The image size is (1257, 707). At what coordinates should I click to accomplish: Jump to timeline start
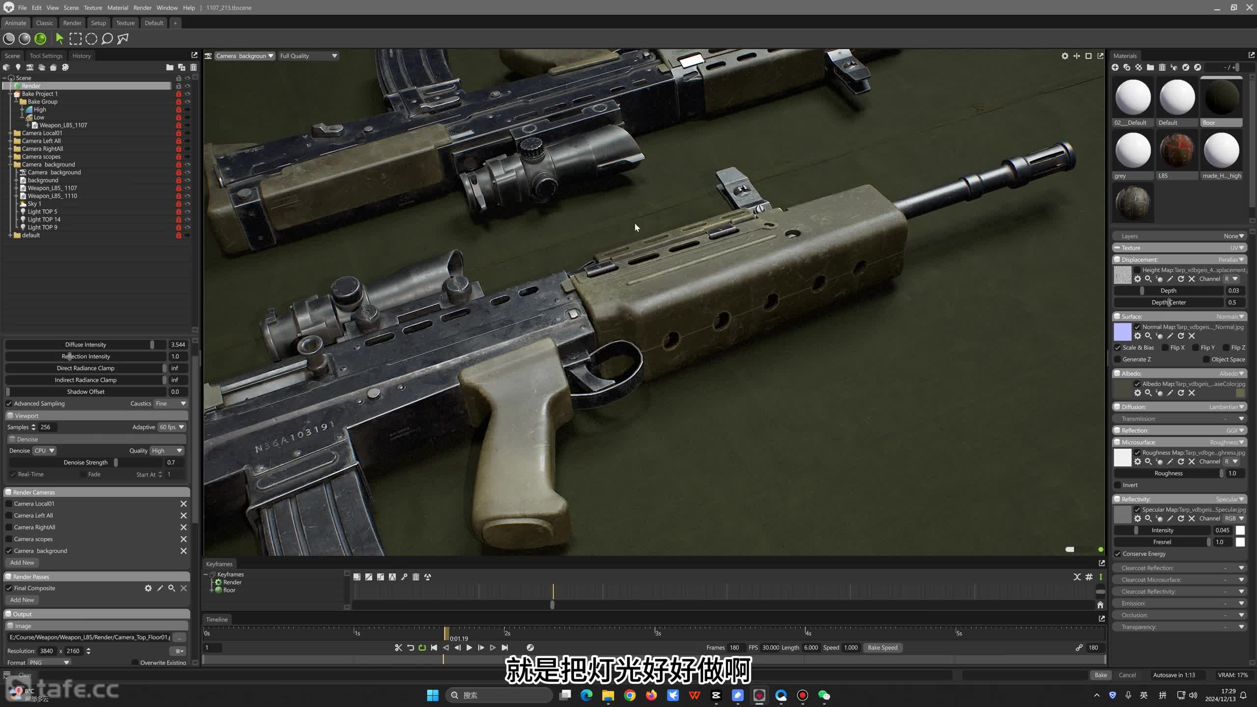(x=434, y=648)
